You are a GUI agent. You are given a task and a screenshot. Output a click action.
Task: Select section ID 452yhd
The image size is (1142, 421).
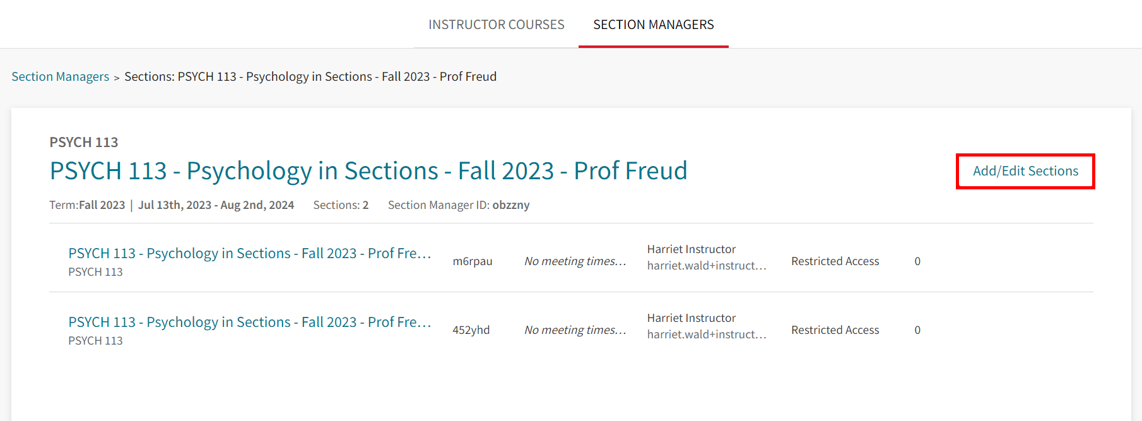point(472,329)
